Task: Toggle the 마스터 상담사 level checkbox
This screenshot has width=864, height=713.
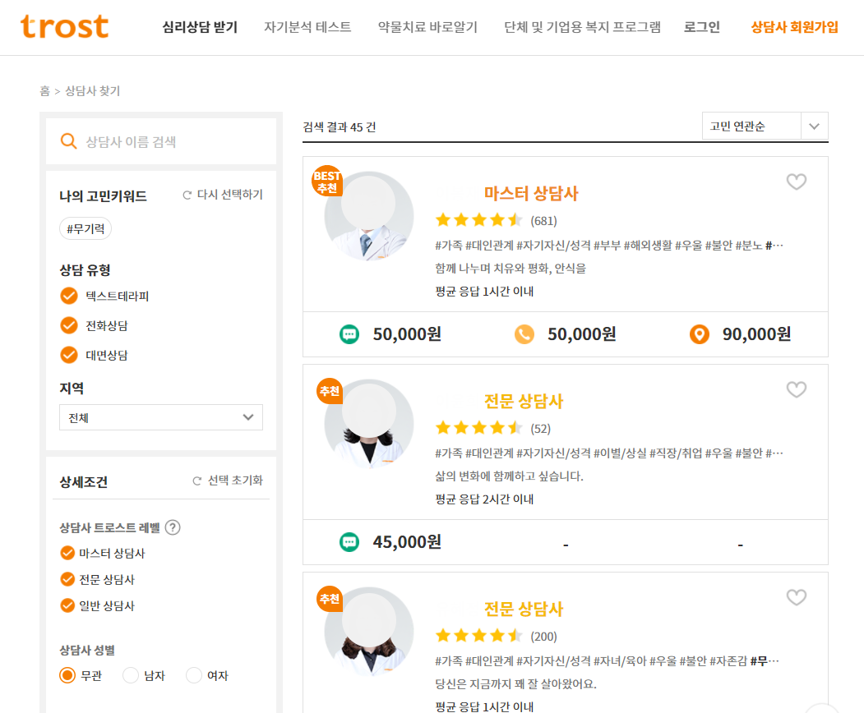Action: point(67,553)
